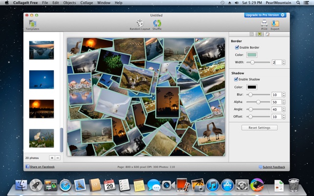Screen dimensions: 314x196
Task: Export the collage
Action: (275, 24)
